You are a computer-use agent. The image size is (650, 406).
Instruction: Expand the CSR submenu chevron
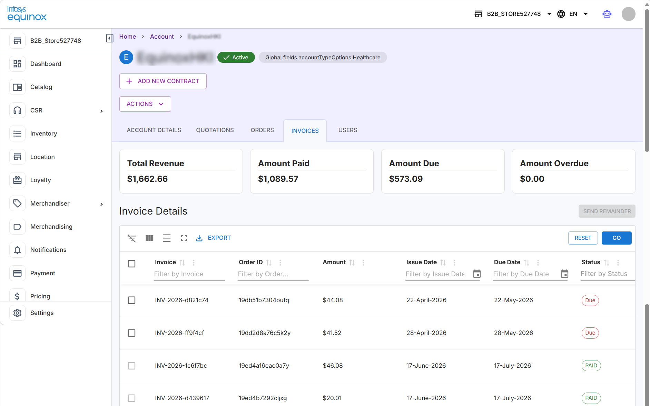click(x=101, y=111)
